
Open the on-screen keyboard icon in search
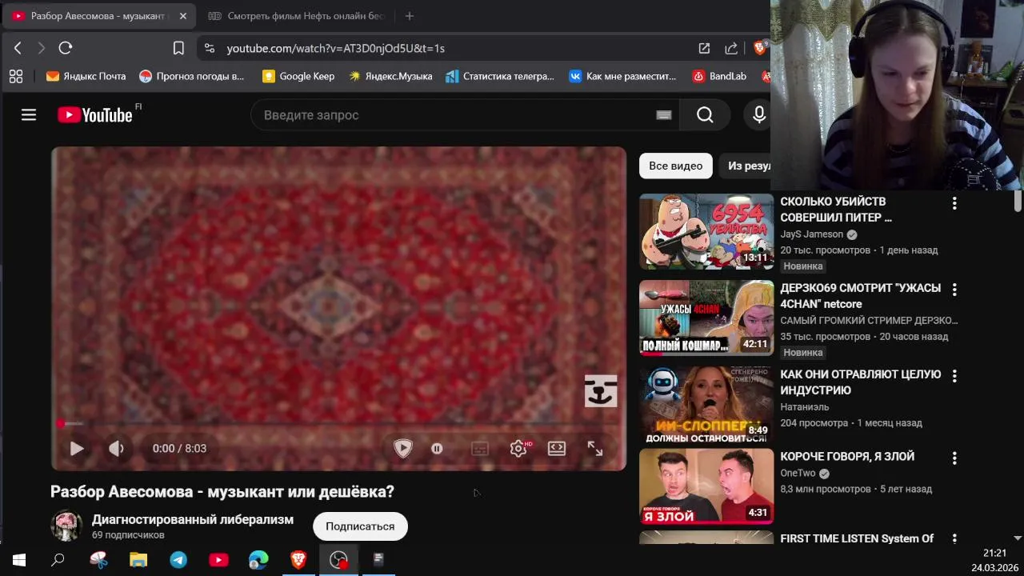tap(663, 115)
